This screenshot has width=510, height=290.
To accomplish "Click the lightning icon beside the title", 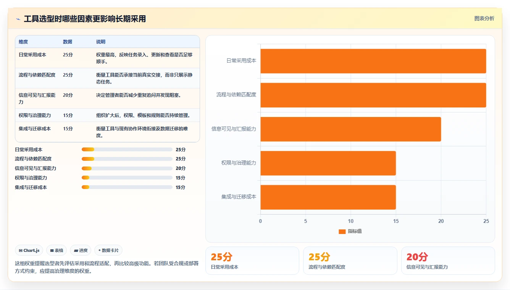I will point(18,19).
